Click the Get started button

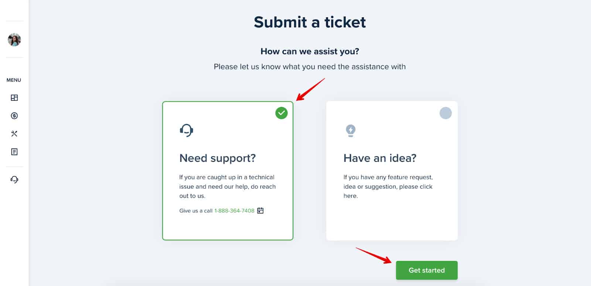click(x=427, y=270)
